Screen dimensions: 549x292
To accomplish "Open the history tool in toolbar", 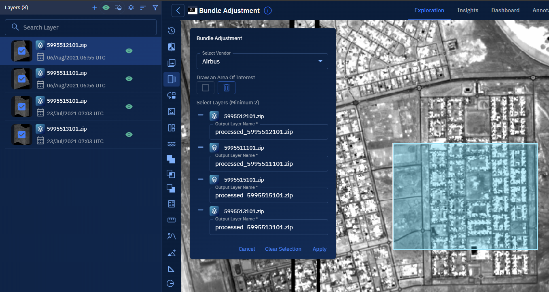I will click(171, 31).
